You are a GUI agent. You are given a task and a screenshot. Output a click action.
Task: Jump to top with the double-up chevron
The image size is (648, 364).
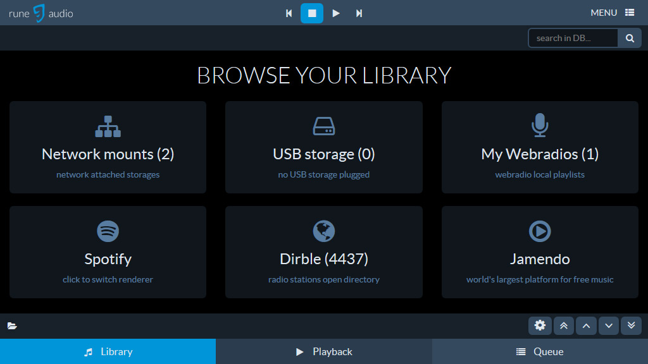(564, 325)
